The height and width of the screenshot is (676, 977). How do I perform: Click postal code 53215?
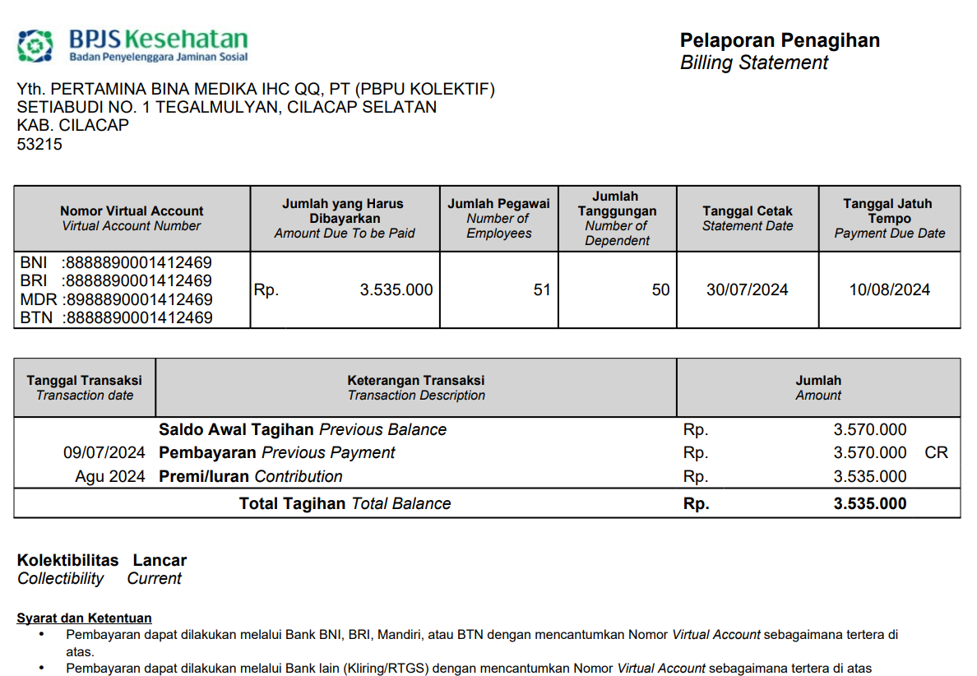click(x=39, y=145)
